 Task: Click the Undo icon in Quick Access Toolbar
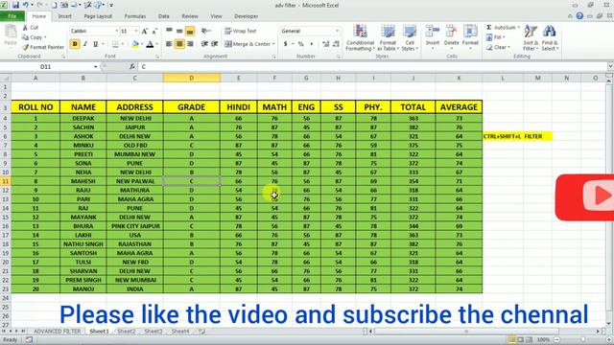[x=26, y=5]
